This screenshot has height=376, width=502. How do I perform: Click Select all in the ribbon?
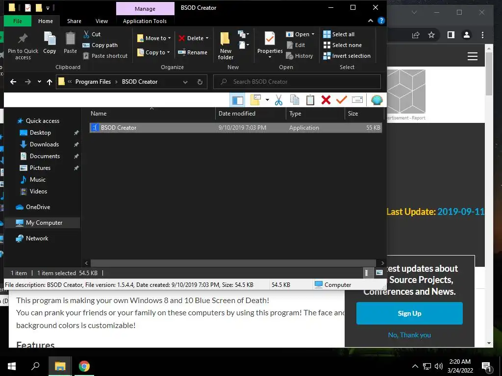tap(339, 34)
